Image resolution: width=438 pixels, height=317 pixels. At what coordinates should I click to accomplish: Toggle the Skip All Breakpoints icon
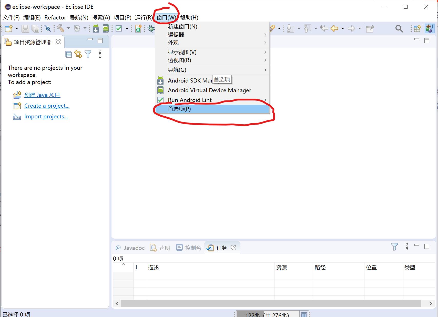48,28
